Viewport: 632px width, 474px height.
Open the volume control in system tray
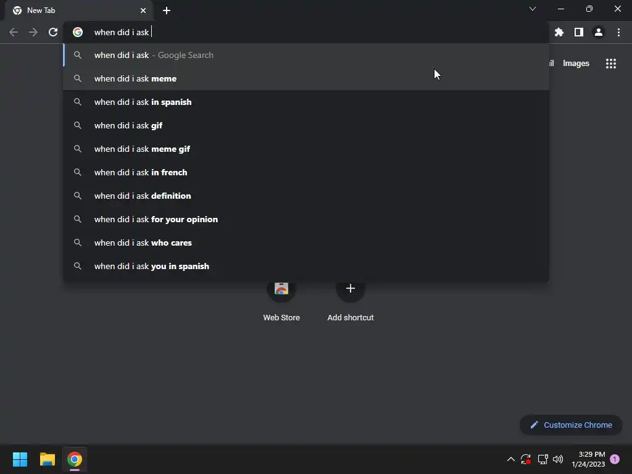click(x=558, y=459)
